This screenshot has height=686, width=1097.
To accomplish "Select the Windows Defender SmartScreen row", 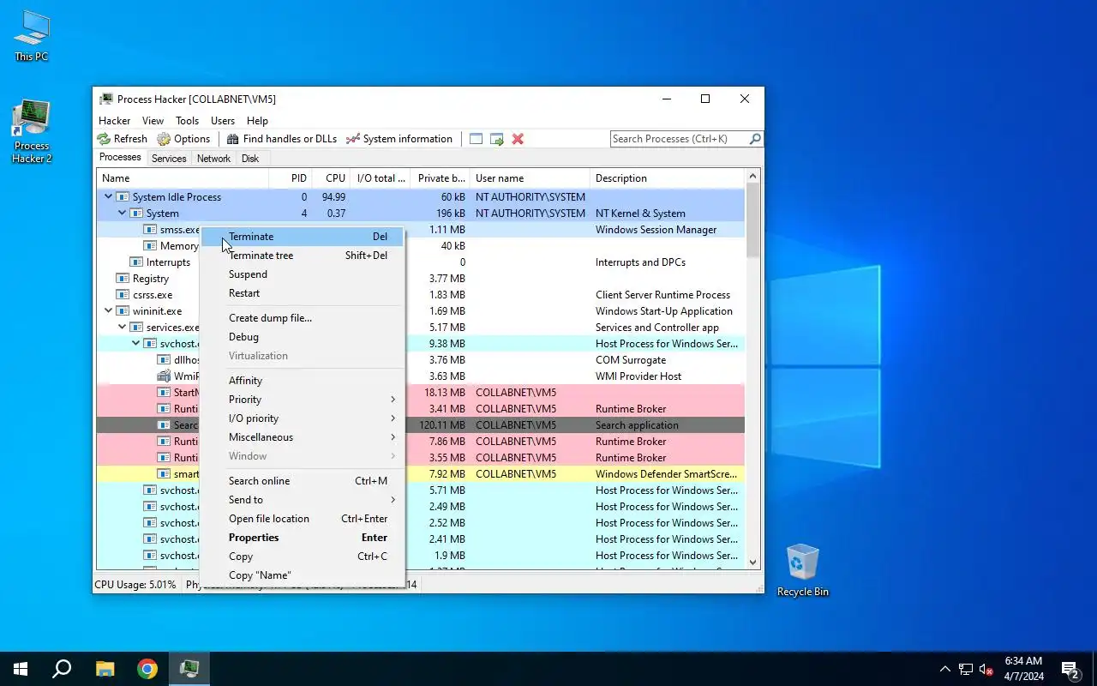I will (420, 474).
